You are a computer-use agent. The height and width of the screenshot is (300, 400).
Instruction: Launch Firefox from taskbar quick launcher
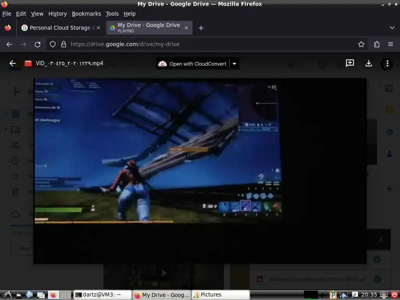tap(53, 295)
